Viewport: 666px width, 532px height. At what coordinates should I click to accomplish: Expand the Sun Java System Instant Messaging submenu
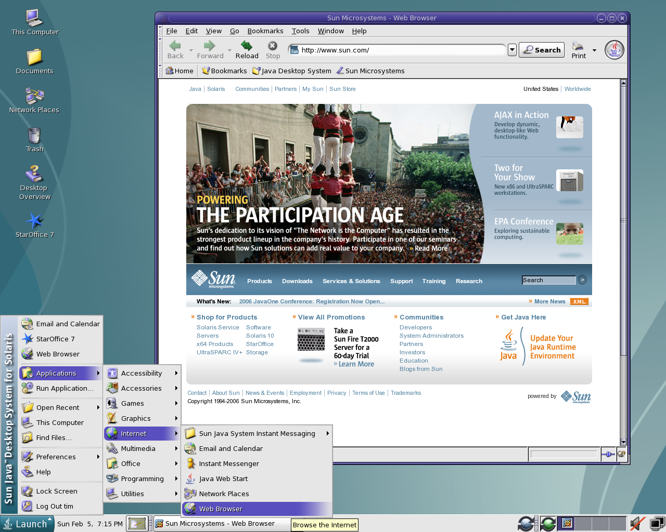point(257,433)
